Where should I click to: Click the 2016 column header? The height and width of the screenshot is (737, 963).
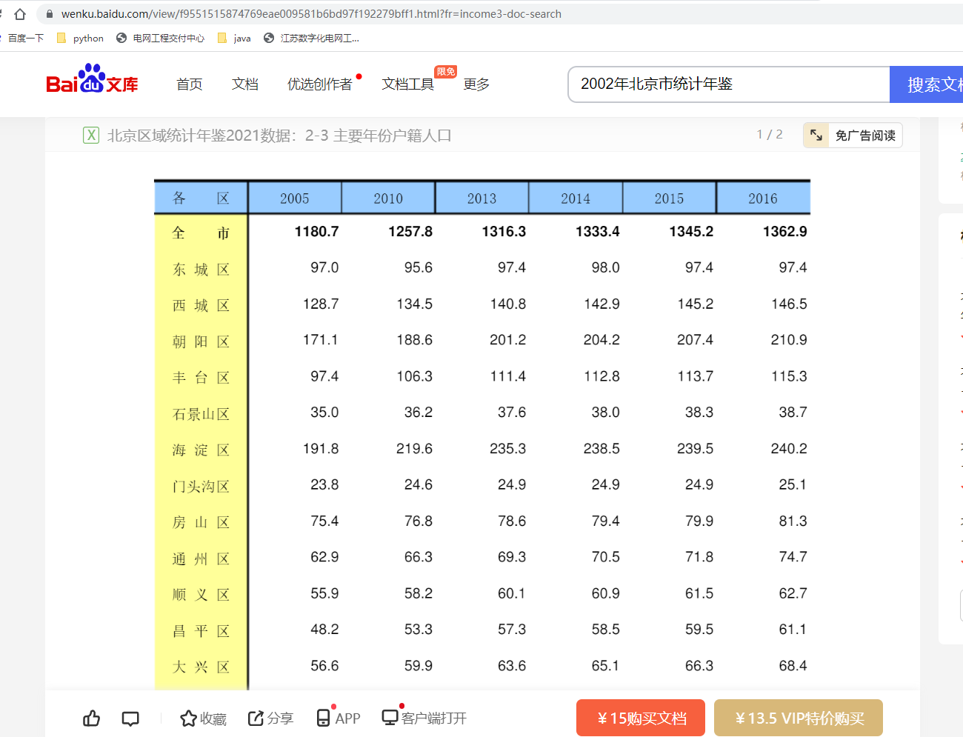tap(763, 198)
